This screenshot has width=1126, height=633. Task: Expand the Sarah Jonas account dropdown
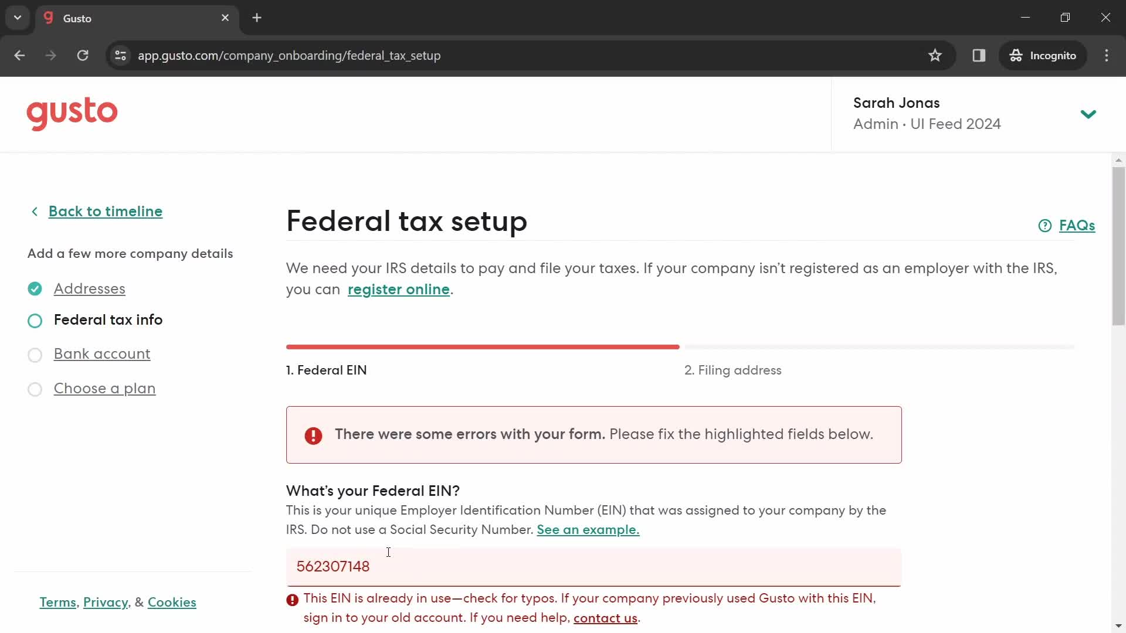[x=1089, y=114]
